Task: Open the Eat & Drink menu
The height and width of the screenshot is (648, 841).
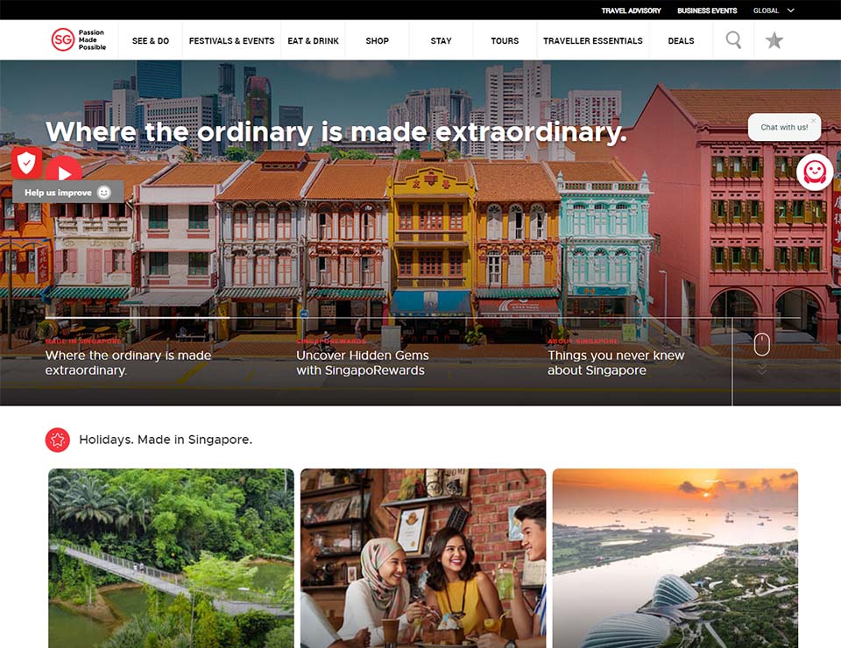Action: point(314,40)
